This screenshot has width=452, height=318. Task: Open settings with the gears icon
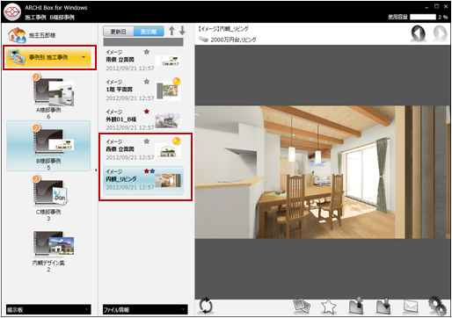pyautogui.click(x=438, y=306)
